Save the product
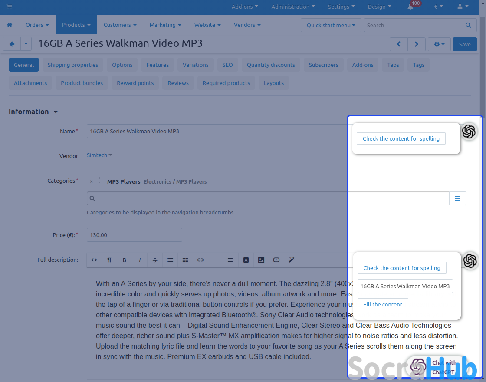486x382 pixels. click(x=465, y=44)
